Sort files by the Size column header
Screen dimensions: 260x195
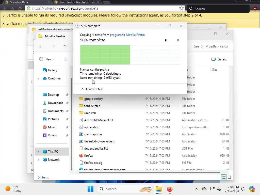(x=215, y=70)
